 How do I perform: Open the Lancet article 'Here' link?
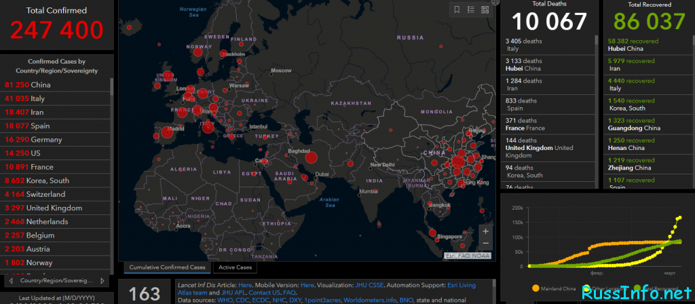click(x=244, y=285)
